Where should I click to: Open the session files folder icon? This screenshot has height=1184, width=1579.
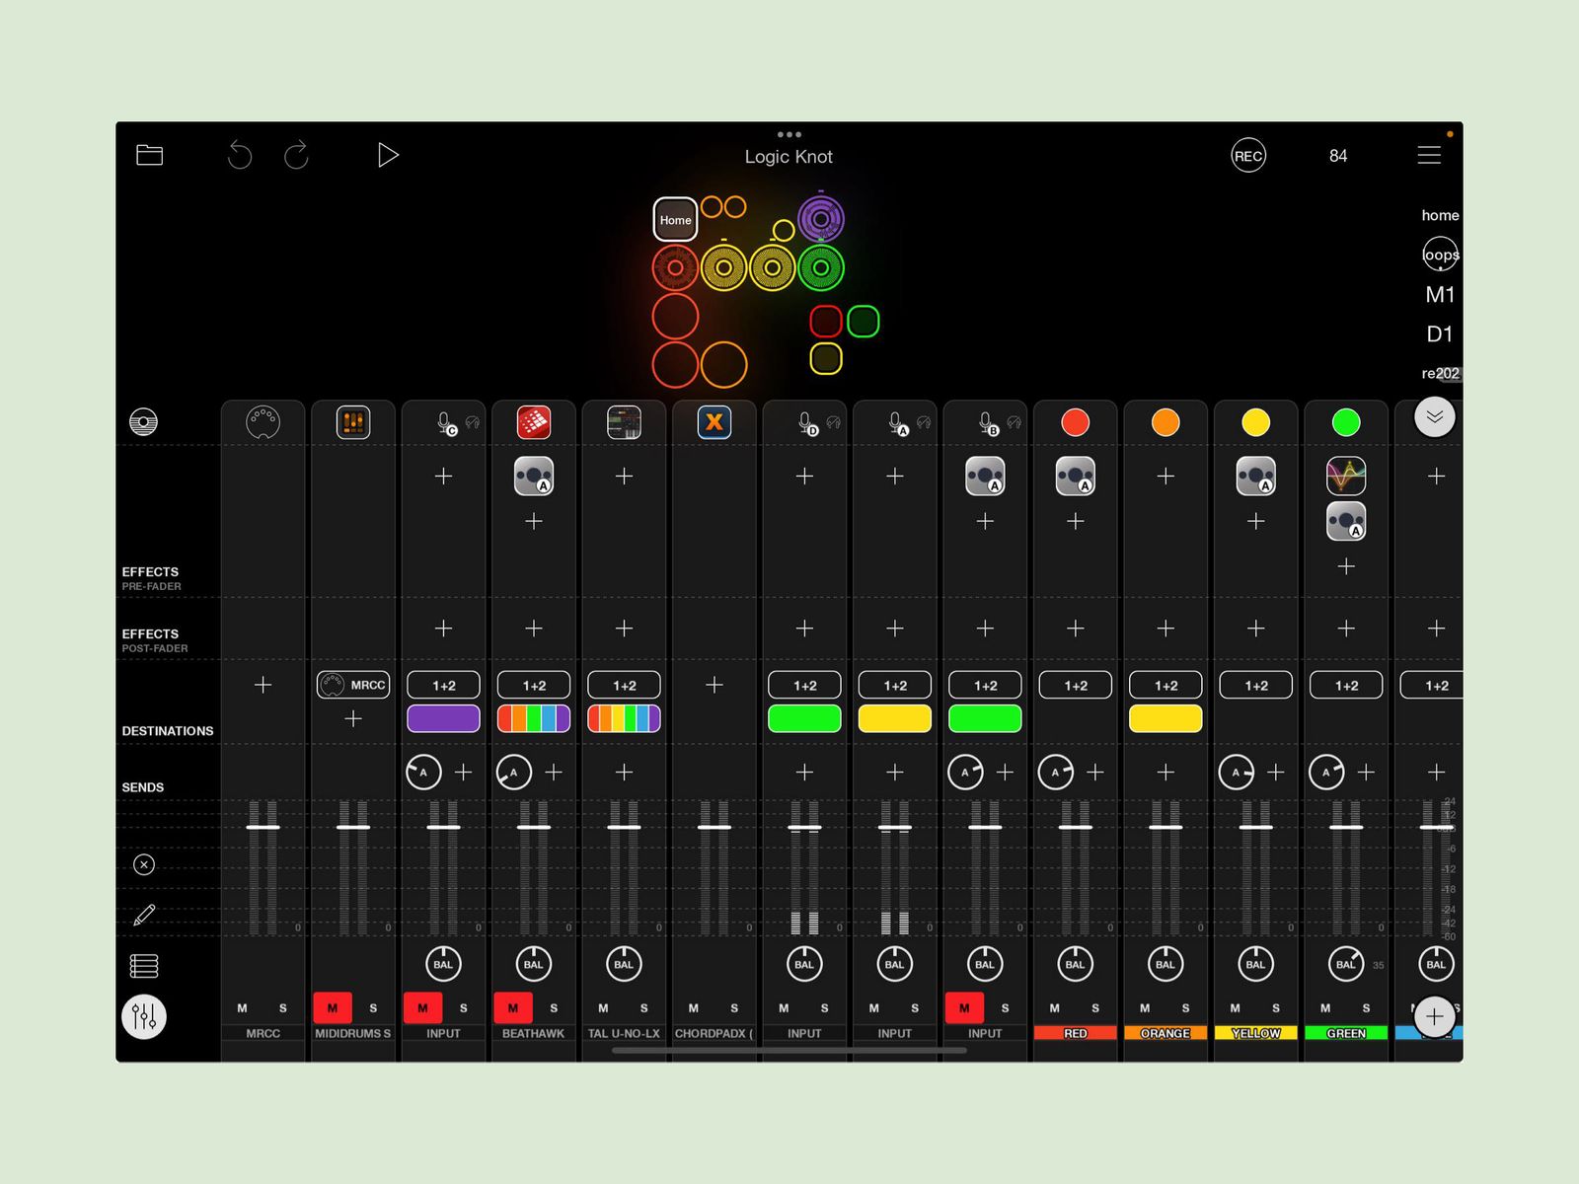pos(149,155)
